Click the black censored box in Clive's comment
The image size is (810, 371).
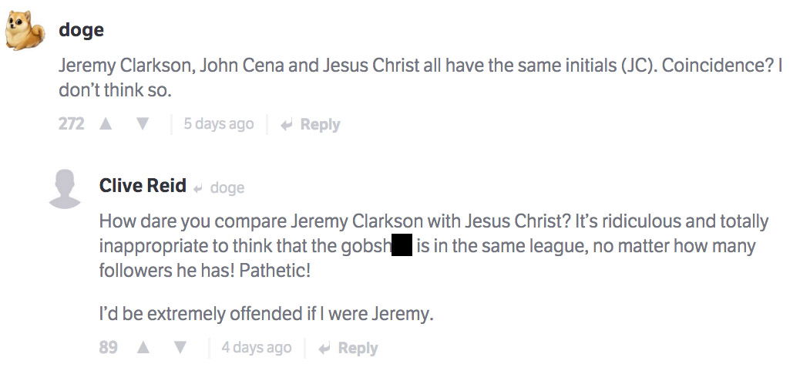point(402,248)
